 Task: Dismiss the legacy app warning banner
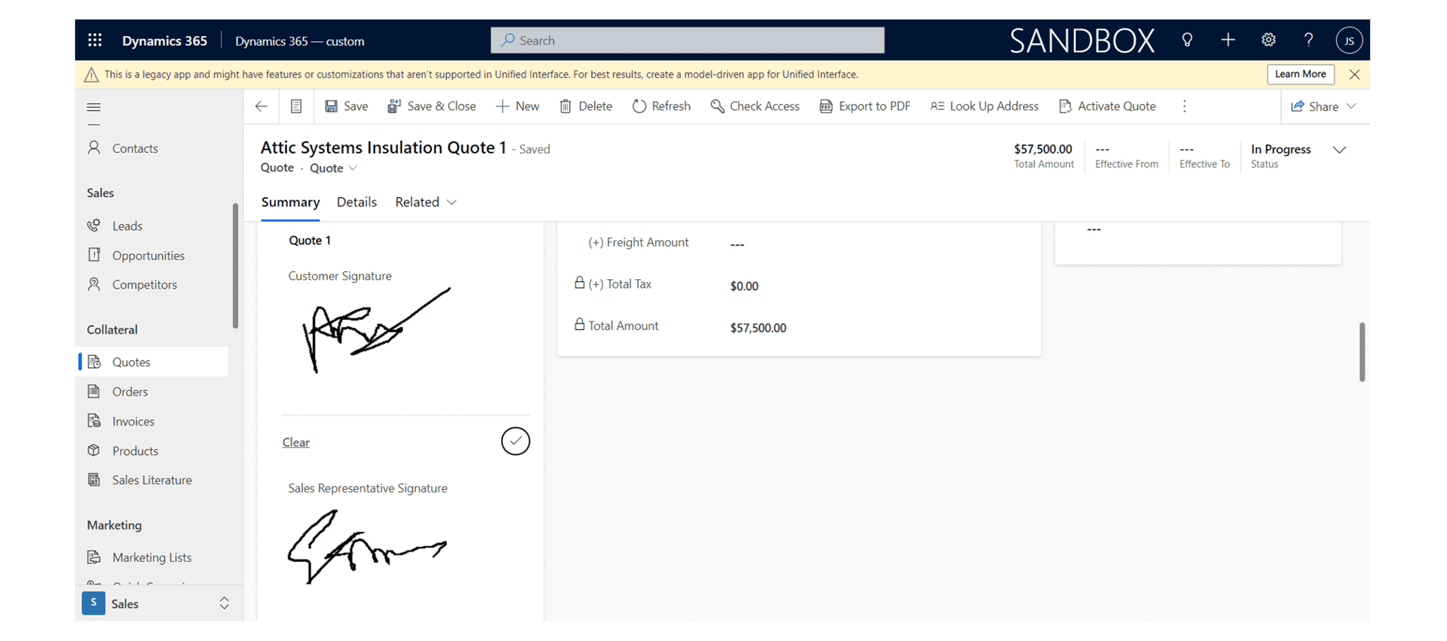pos(1354,74)
